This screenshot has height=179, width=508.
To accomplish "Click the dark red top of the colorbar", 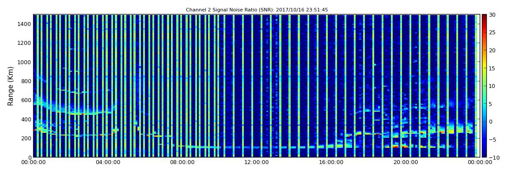I will tap(484, 17).
